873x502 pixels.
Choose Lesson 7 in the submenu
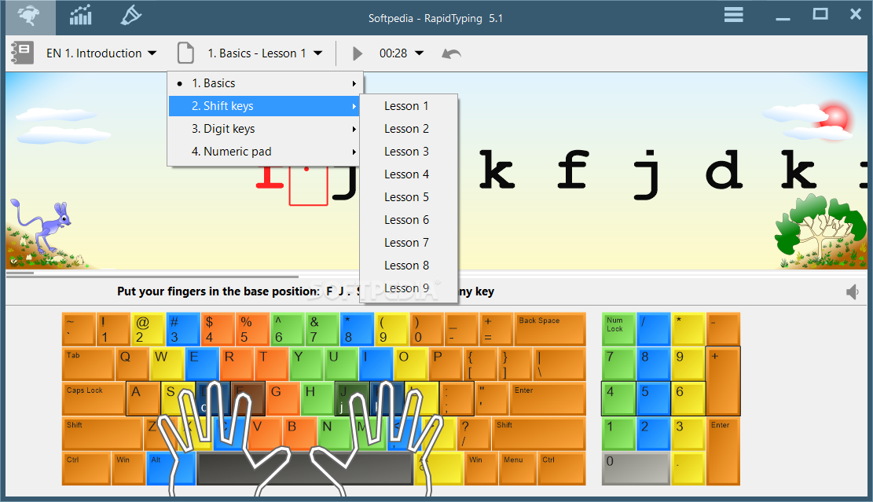pos(408,243)
